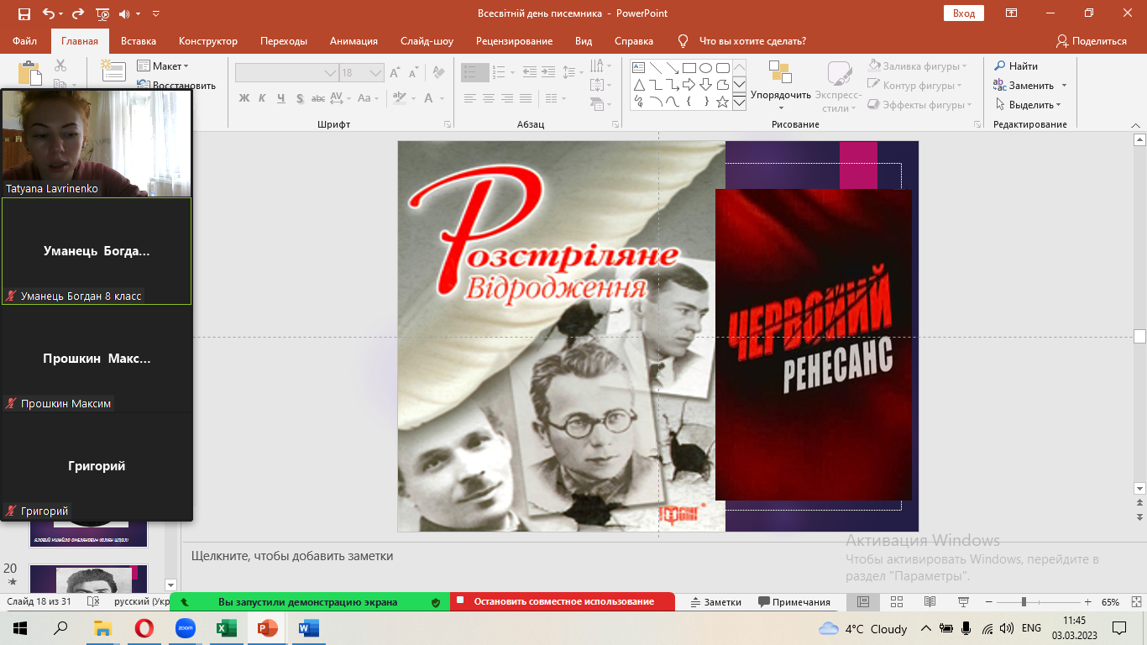Image resolution: width=1147 pixels, height=645 pixels.
Task: Click the zoom slider handle
Action: click(x=1024, y=602)
